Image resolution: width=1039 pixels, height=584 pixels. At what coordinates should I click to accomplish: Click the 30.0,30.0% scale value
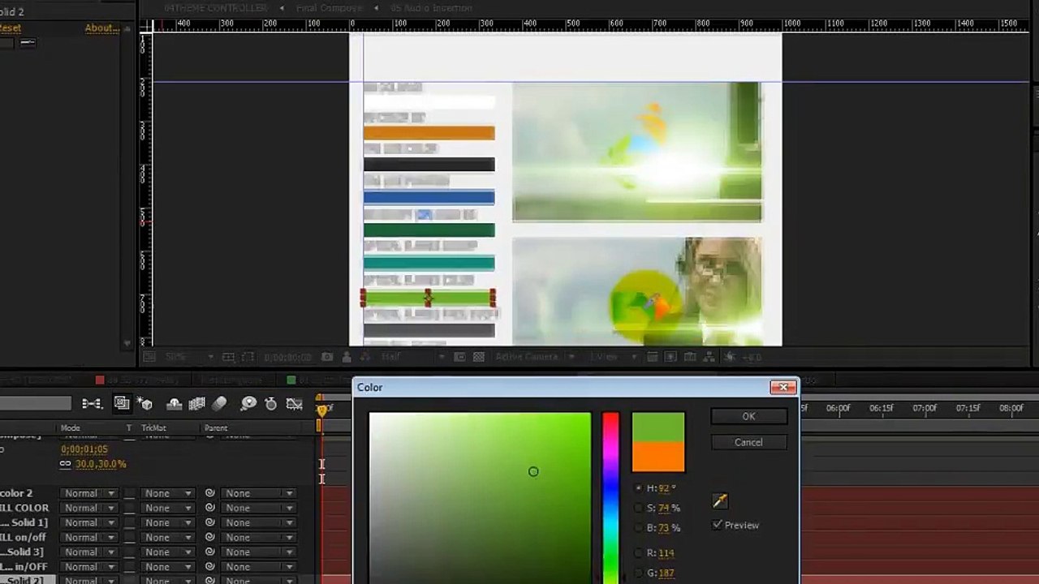pos(101,464)
